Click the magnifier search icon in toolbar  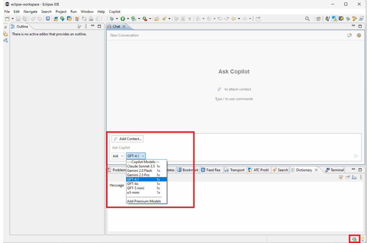(307, 19)
